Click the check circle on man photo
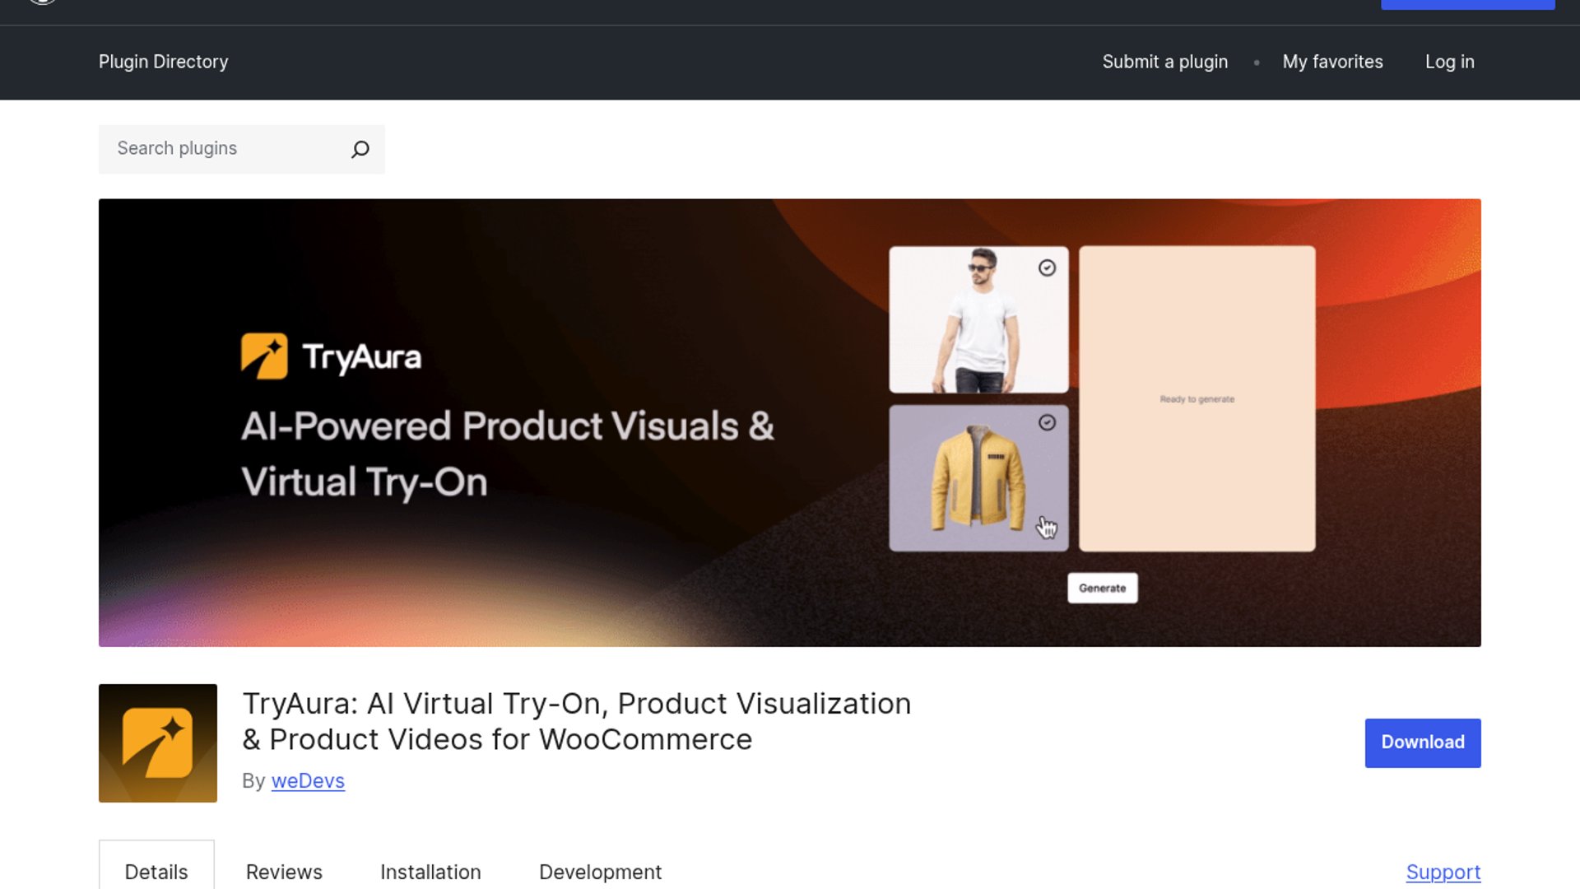 pyautogui.click(x=1047, y=268)
